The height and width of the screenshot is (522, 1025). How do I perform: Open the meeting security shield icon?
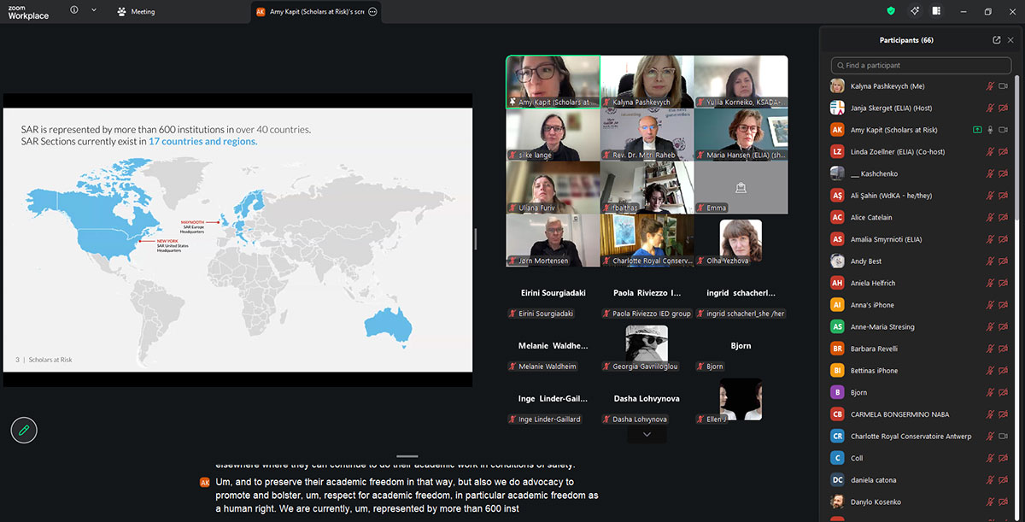click(x=891, y=11)
